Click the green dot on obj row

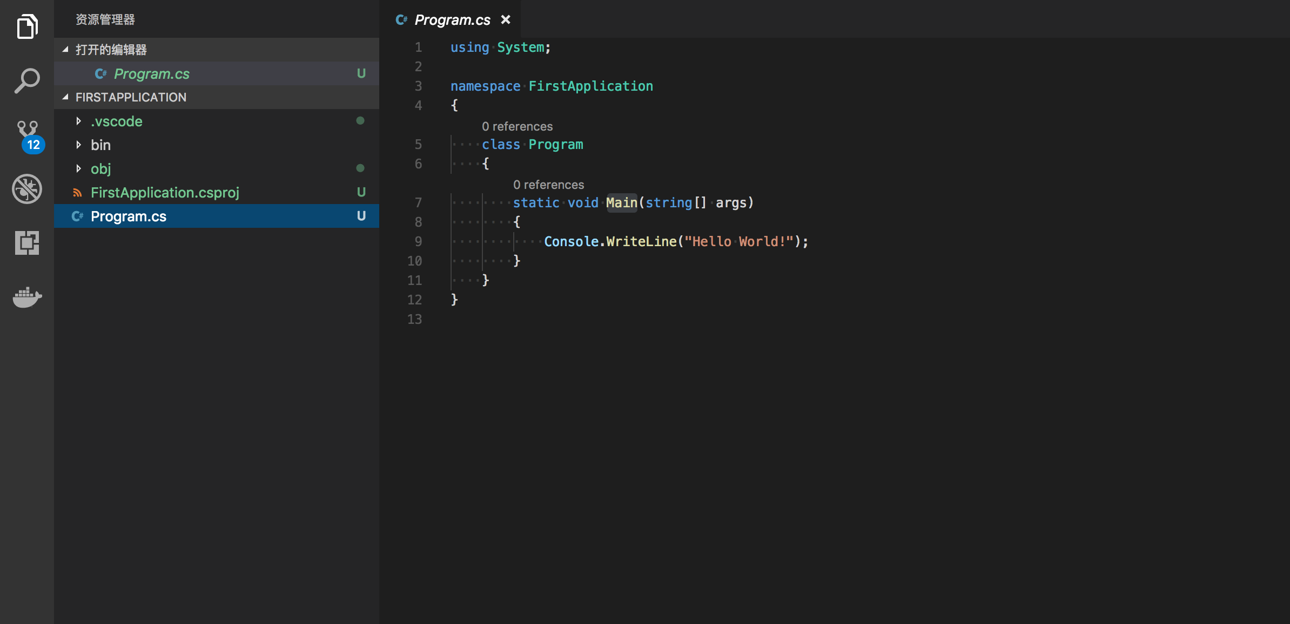coord(360,168)
